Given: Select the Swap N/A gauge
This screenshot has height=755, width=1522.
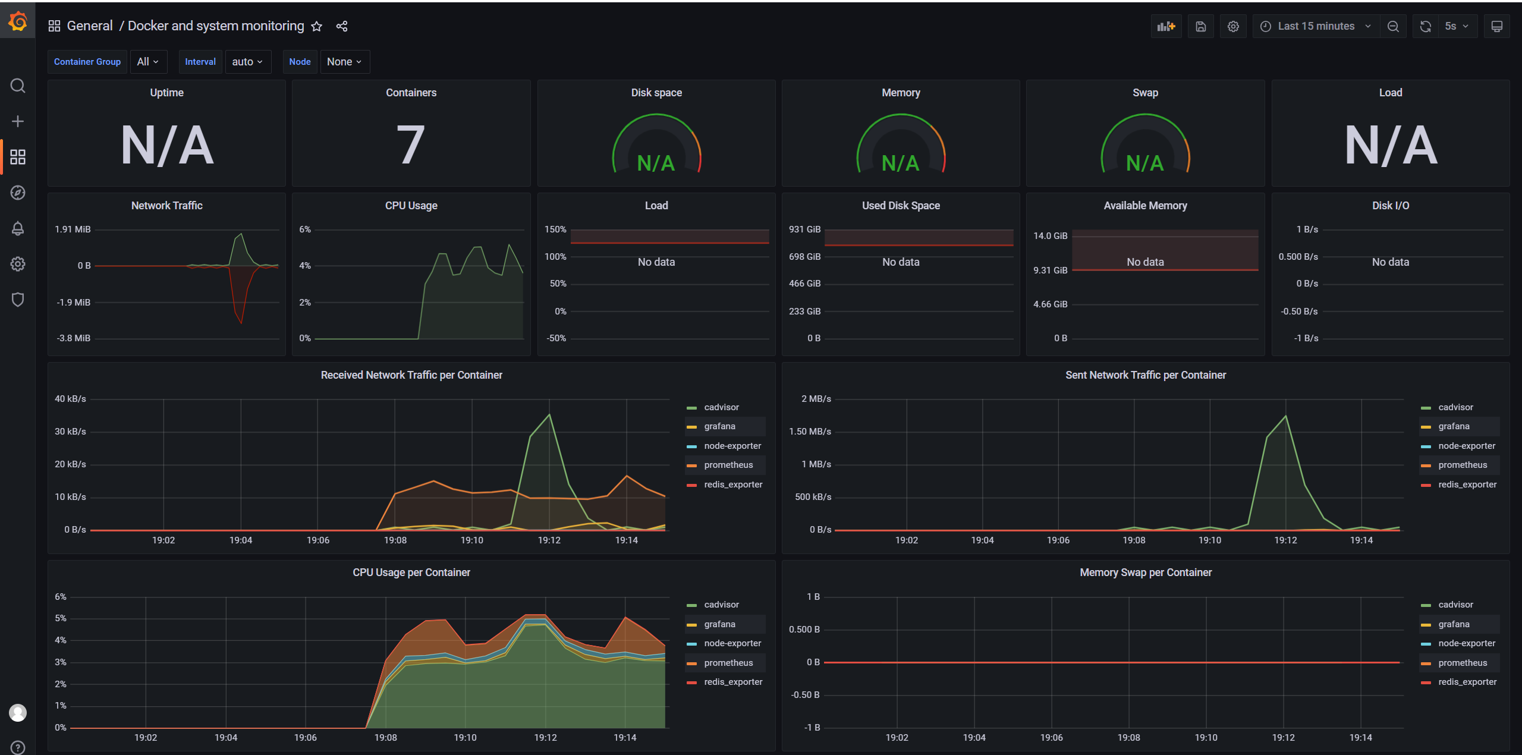Looking at the screenshot, I should click(1145, 144).
